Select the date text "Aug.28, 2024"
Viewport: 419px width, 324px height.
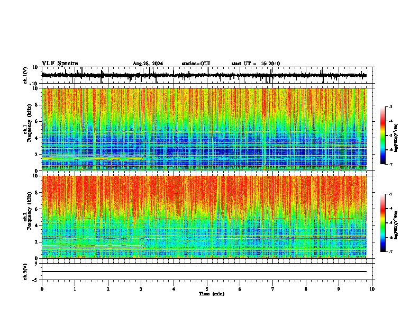point(148,64)
